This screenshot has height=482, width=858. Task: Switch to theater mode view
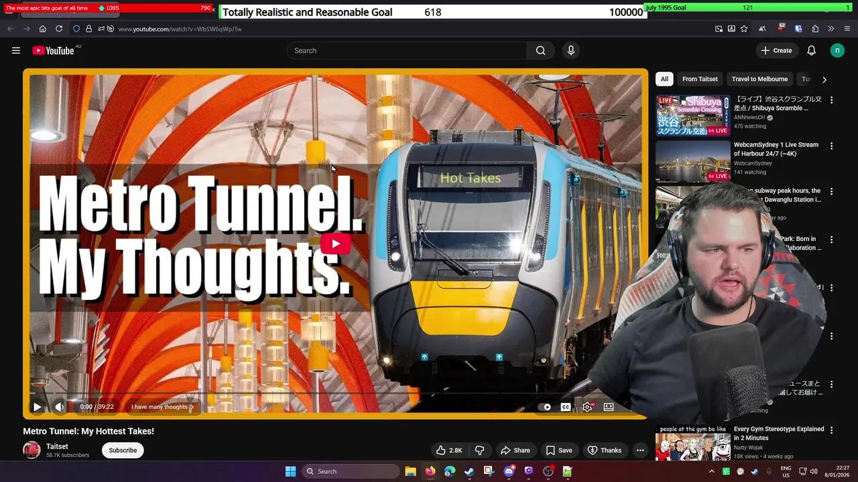pyautogui.click(x=609, y=406)
